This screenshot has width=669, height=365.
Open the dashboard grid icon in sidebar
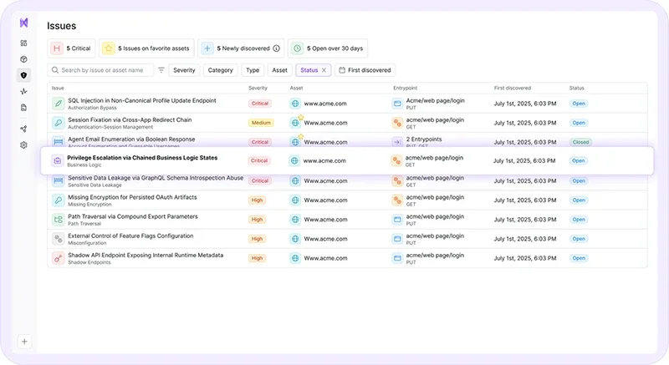24,43
